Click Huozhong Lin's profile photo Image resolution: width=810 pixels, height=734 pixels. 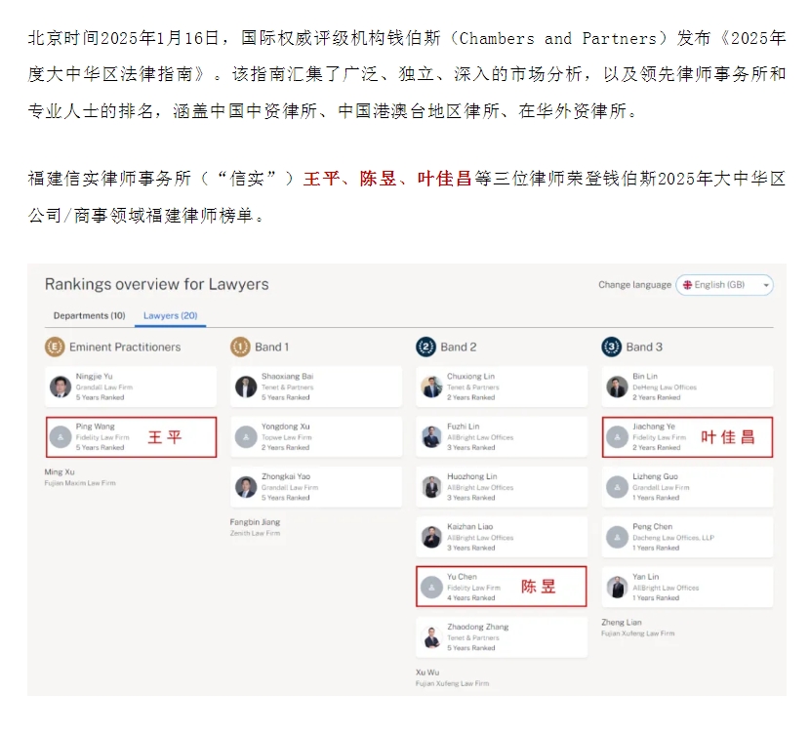(x=431, y=487)
